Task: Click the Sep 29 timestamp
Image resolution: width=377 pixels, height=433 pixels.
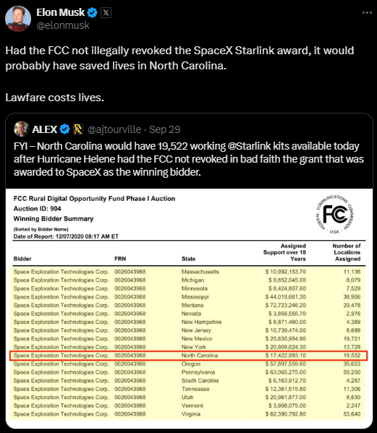Action: tap(165, 129)
